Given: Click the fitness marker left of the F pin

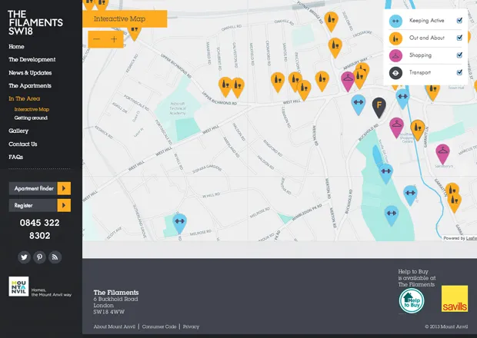Looking at the screenshot, I should 359,104.
